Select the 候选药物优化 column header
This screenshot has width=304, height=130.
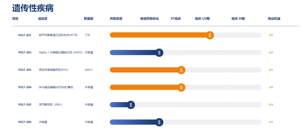(x=149, y=19)
